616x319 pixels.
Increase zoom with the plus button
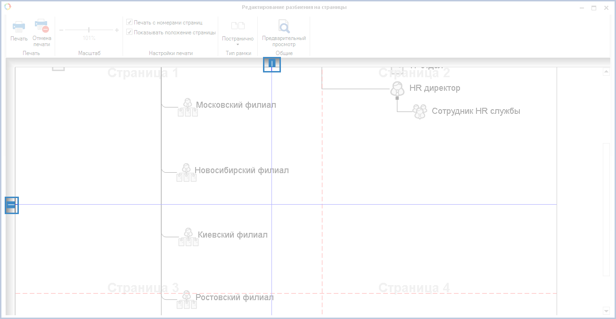pyautogui.click(x=117, y=30)
